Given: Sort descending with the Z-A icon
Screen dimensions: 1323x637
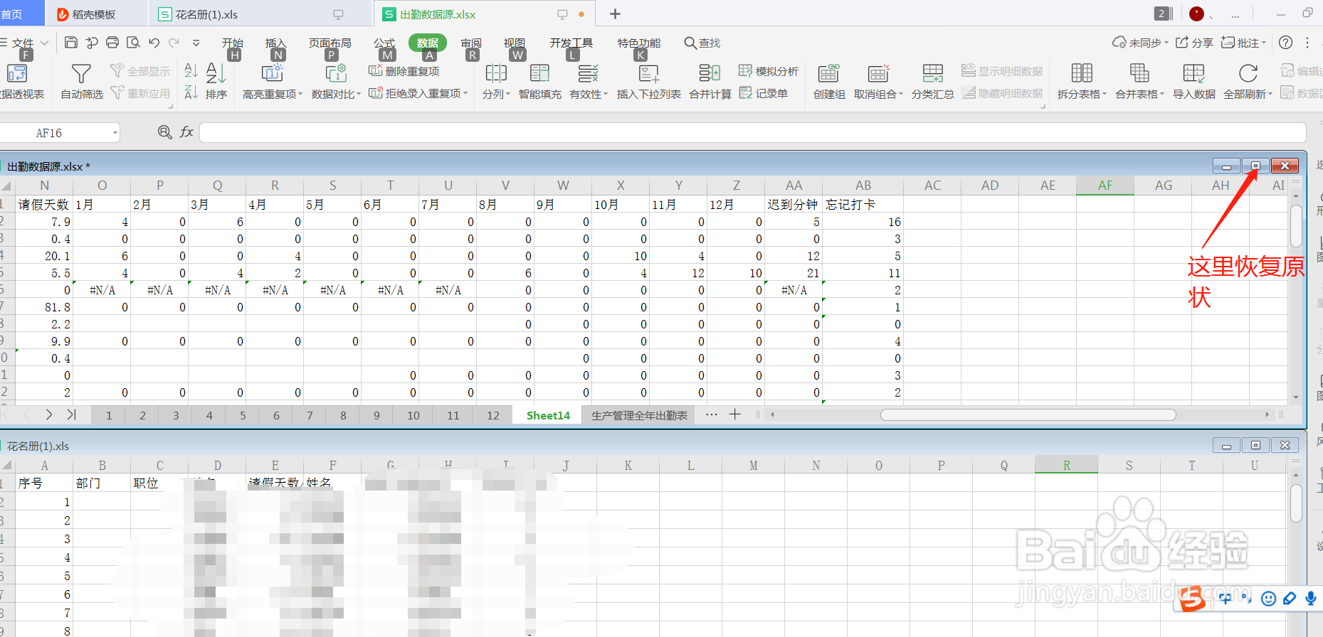Looking at the screenshot, I should [191, 92].
